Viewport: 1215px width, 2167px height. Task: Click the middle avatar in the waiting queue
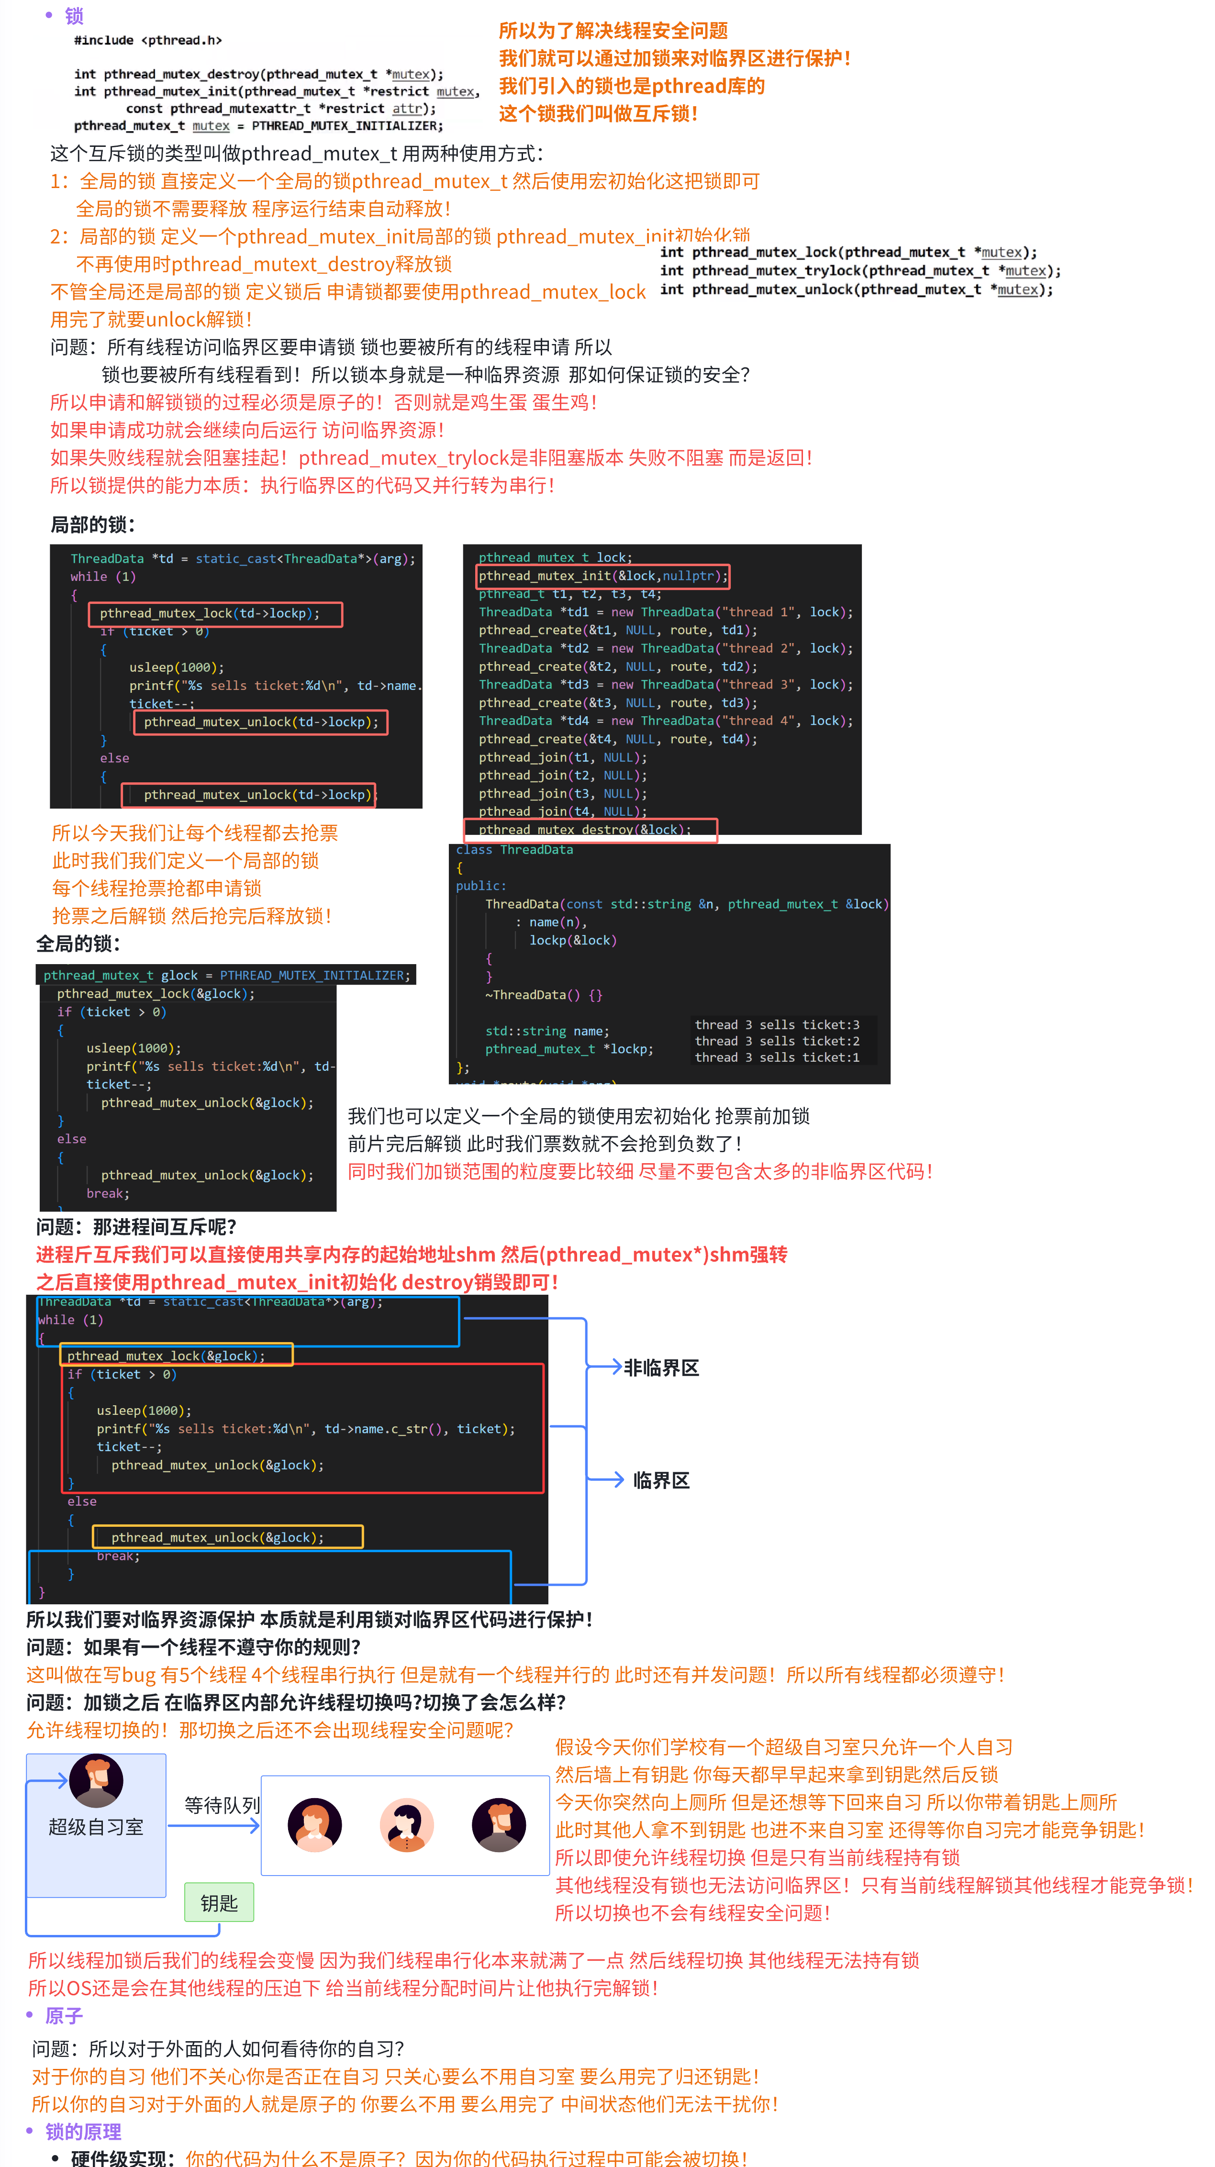point(406,1824)
